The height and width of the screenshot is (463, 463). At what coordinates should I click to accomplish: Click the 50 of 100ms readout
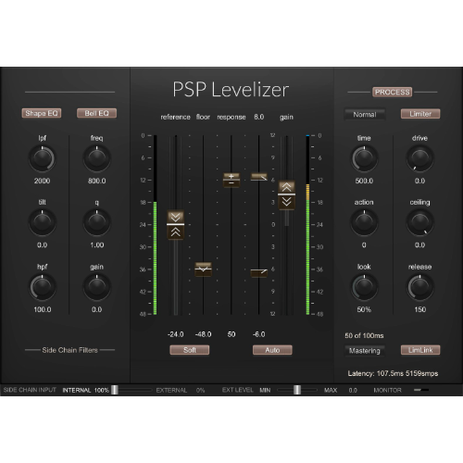click(x=364, y=335)
